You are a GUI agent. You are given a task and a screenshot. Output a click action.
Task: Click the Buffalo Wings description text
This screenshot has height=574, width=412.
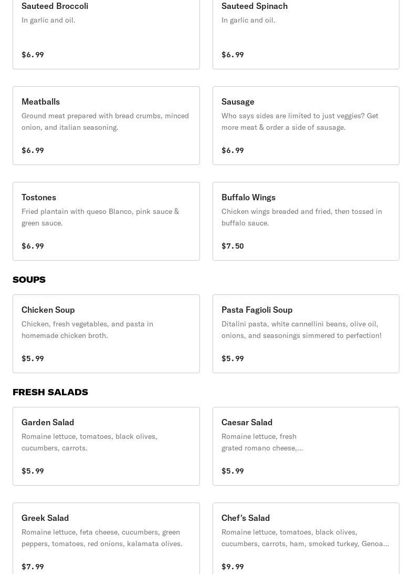coord(302,217)
